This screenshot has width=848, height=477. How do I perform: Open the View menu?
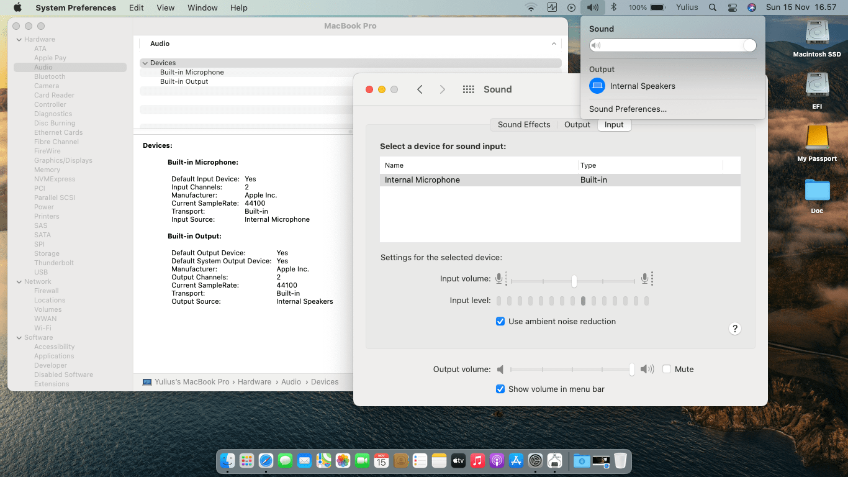tap(166, 7)
